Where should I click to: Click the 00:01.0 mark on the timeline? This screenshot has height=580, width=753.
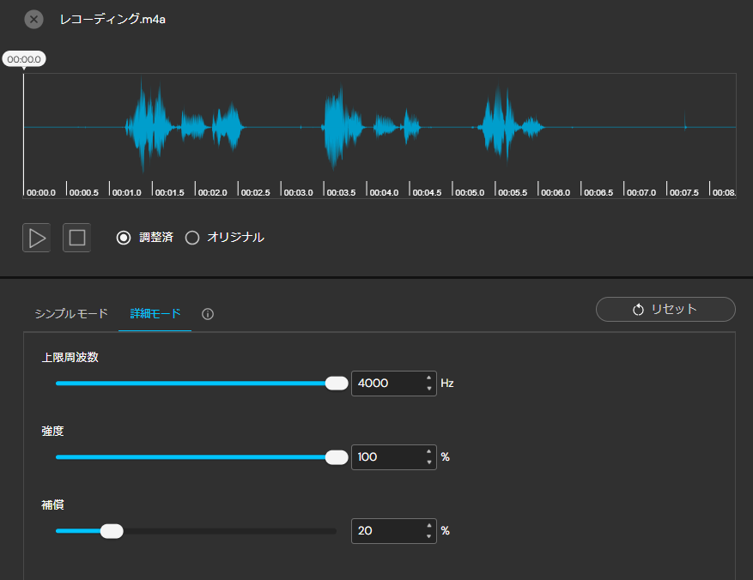coord(127,193)
